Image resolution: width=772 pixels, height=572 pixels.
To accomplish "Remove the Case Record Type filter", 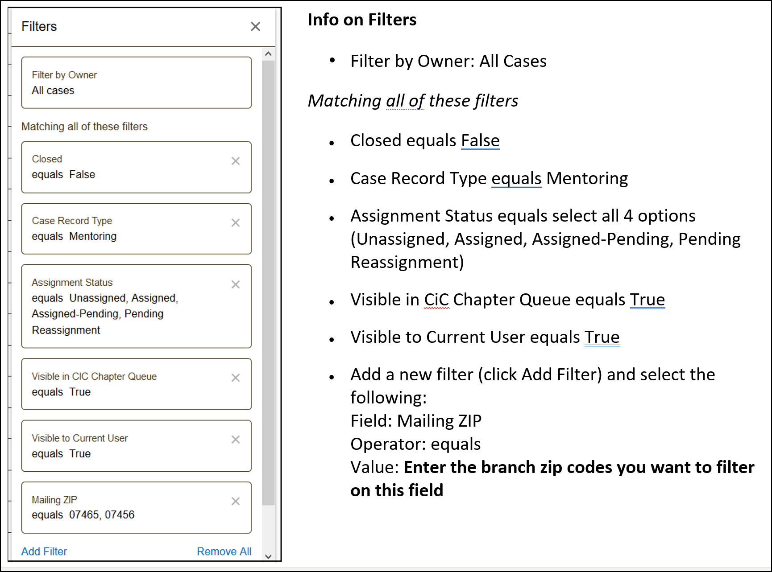I will click(x=236, y=222).
